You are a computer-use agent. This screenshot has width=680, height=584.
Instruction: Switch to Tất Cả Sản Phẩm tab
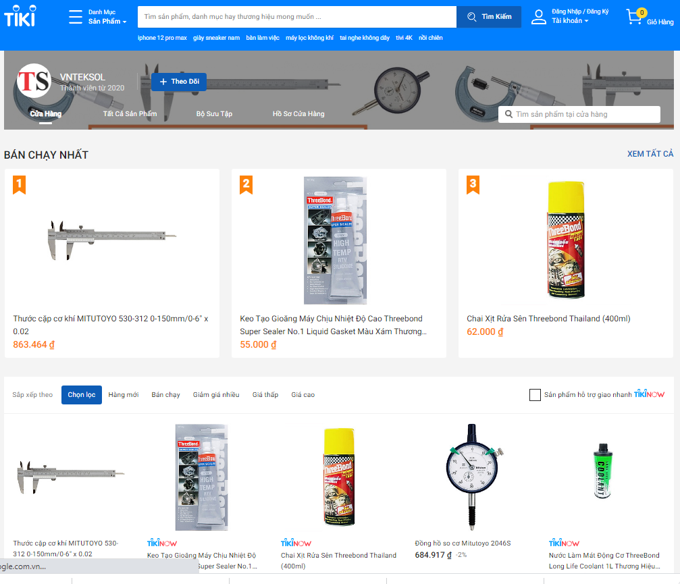coord(130,113)
